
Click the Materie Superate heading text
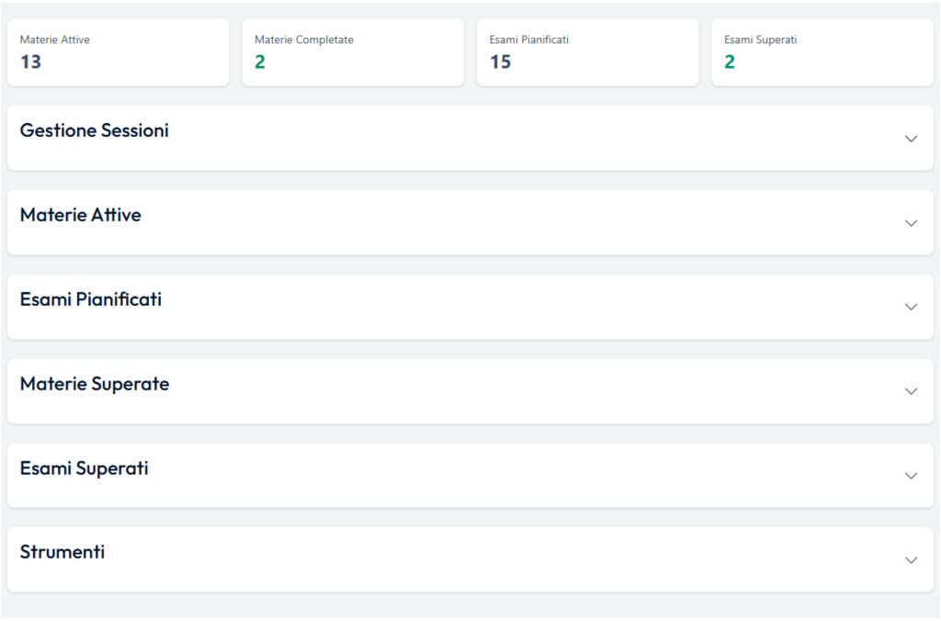94,384
